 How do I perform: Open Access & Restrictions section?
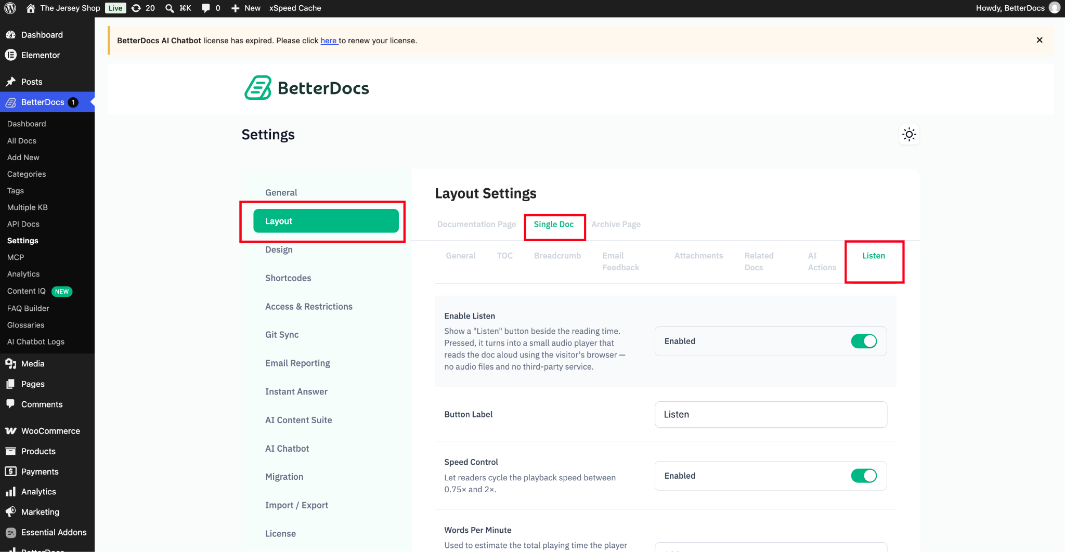pos(309,307)
